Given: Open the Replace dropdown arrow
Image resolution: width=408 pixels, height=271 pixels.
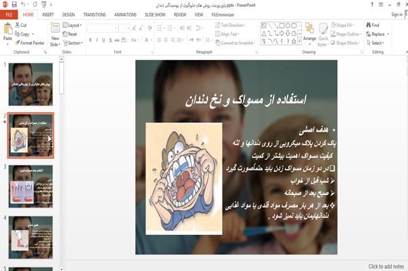Looking at the screenshot, I should (x=388, y=34).
